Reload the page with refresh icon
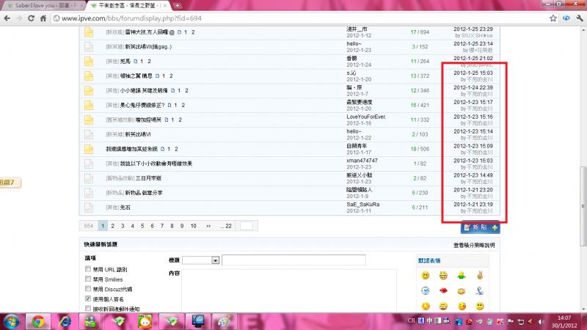Screen dimensions: 587x330 [31, 18]
